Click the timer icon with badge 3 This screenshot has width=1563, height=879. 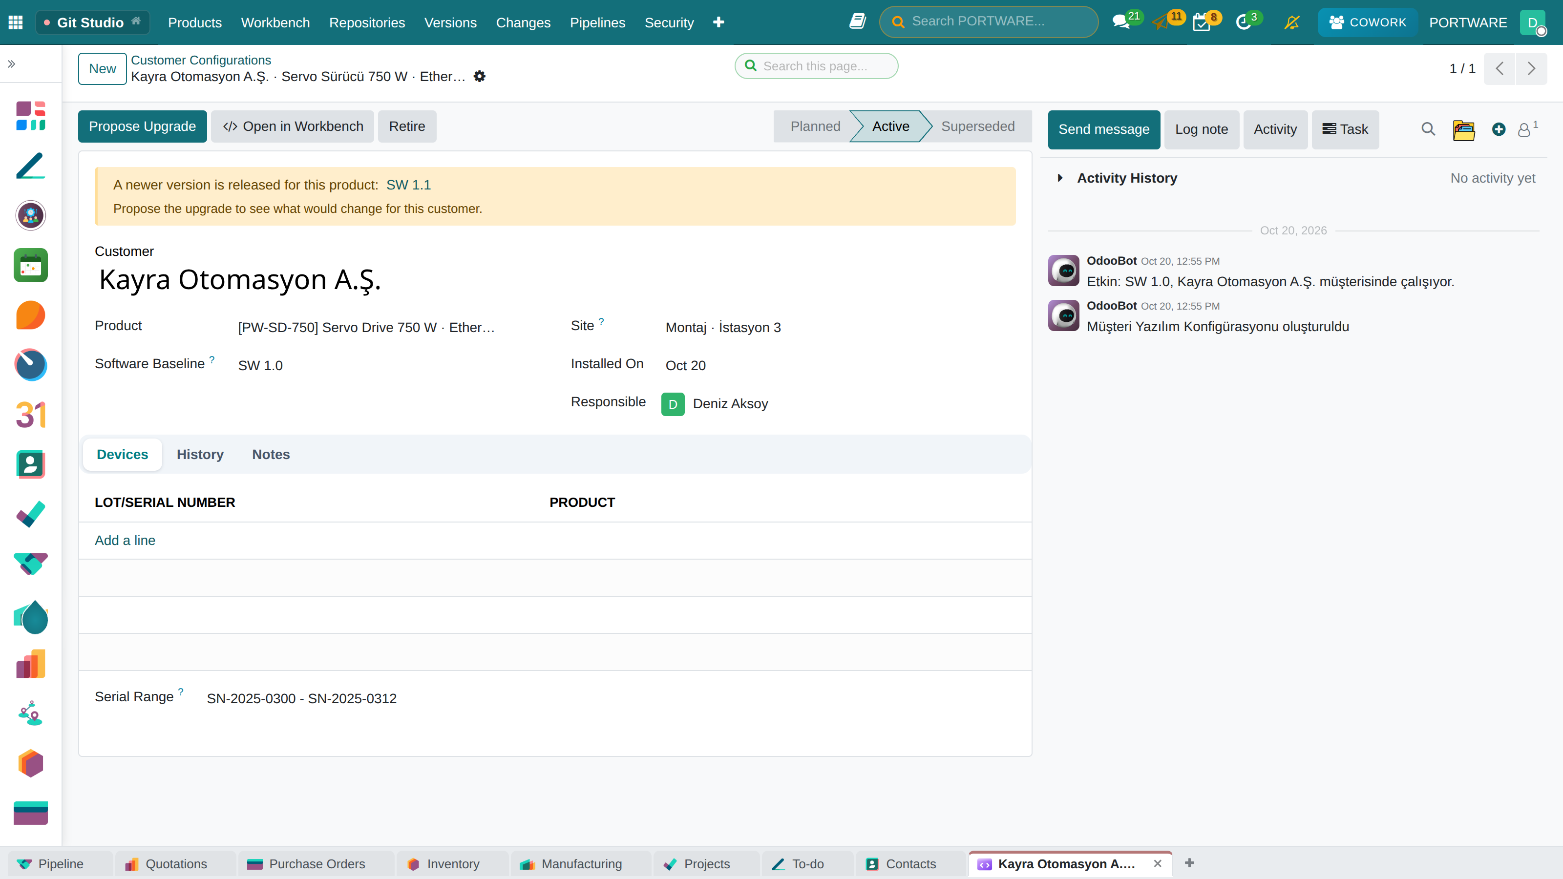pyautogui.click(x=1243, y=22)
